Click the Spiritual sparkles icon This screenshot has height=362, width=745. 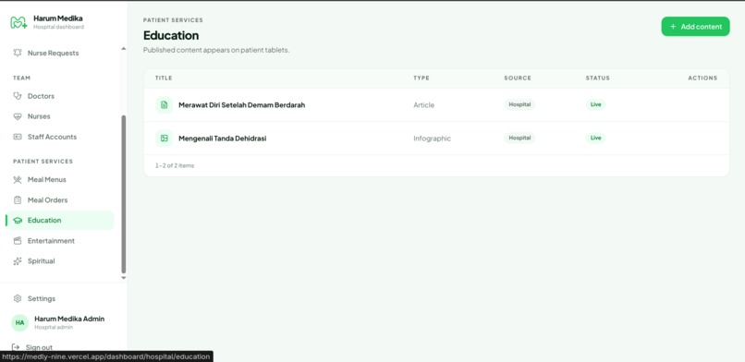point(18,261)
